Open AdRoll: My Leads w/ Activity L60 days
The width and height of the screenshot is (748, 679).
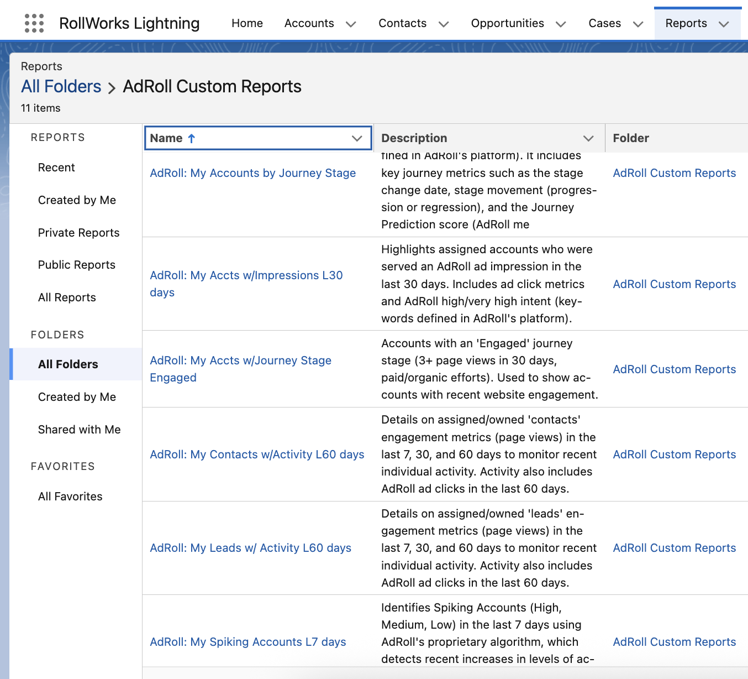tap(250, 548)
